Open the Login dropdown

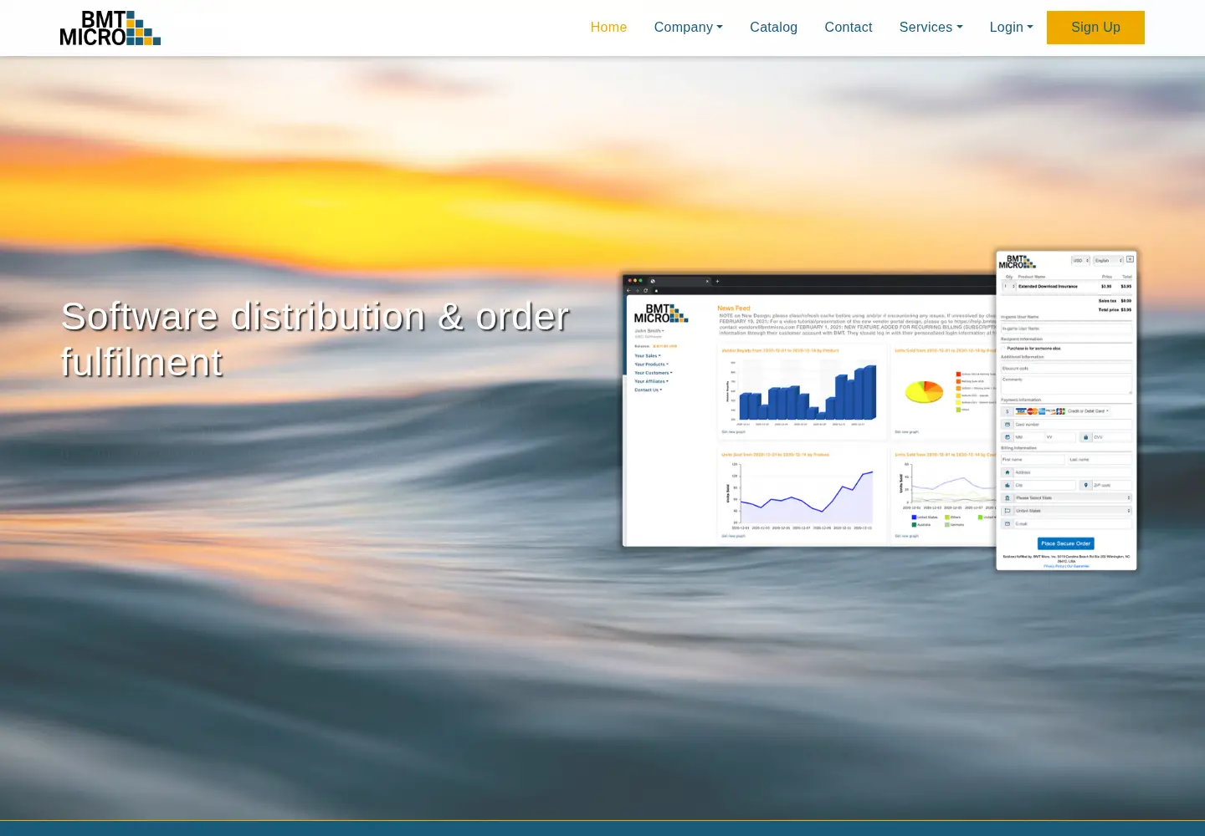click(x=1011, y=28)
